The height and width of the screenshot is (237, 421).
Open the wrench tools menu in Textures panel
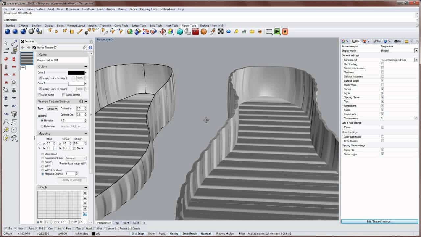[x=85, y=47]
